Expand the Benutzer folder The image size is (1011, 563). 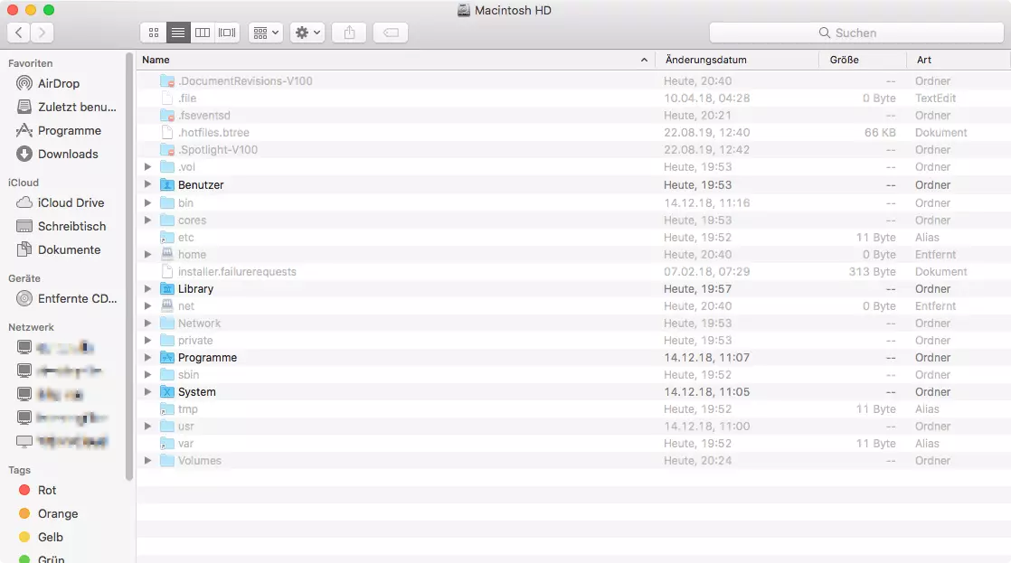click(x=147, y=184)
